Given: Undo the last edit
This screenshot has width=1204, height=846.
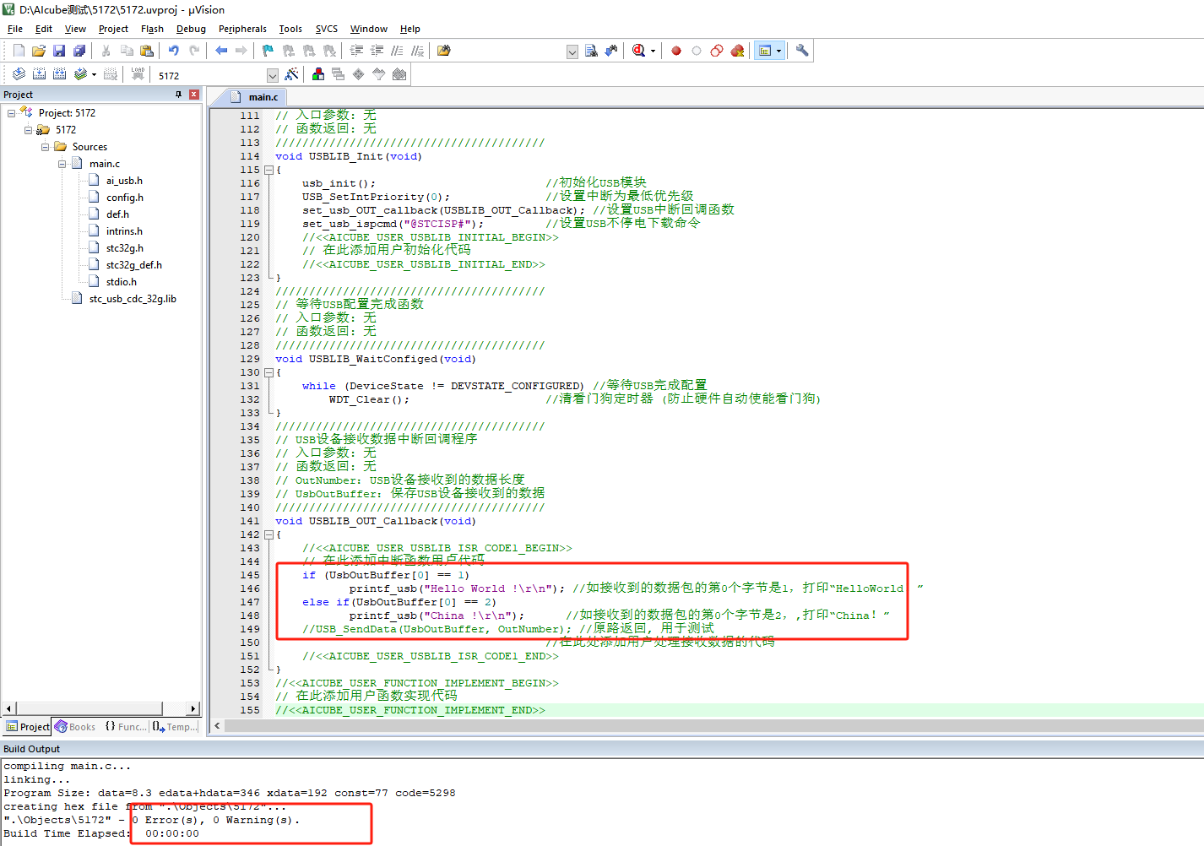Looking at the screenshot, I should coord(174,51).
